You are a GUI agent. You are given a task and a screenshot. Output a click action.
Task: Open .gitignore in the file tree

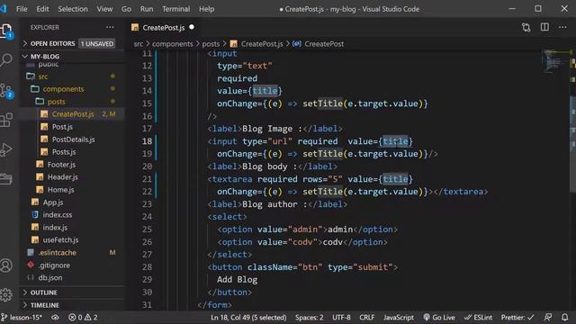(54, 265)
